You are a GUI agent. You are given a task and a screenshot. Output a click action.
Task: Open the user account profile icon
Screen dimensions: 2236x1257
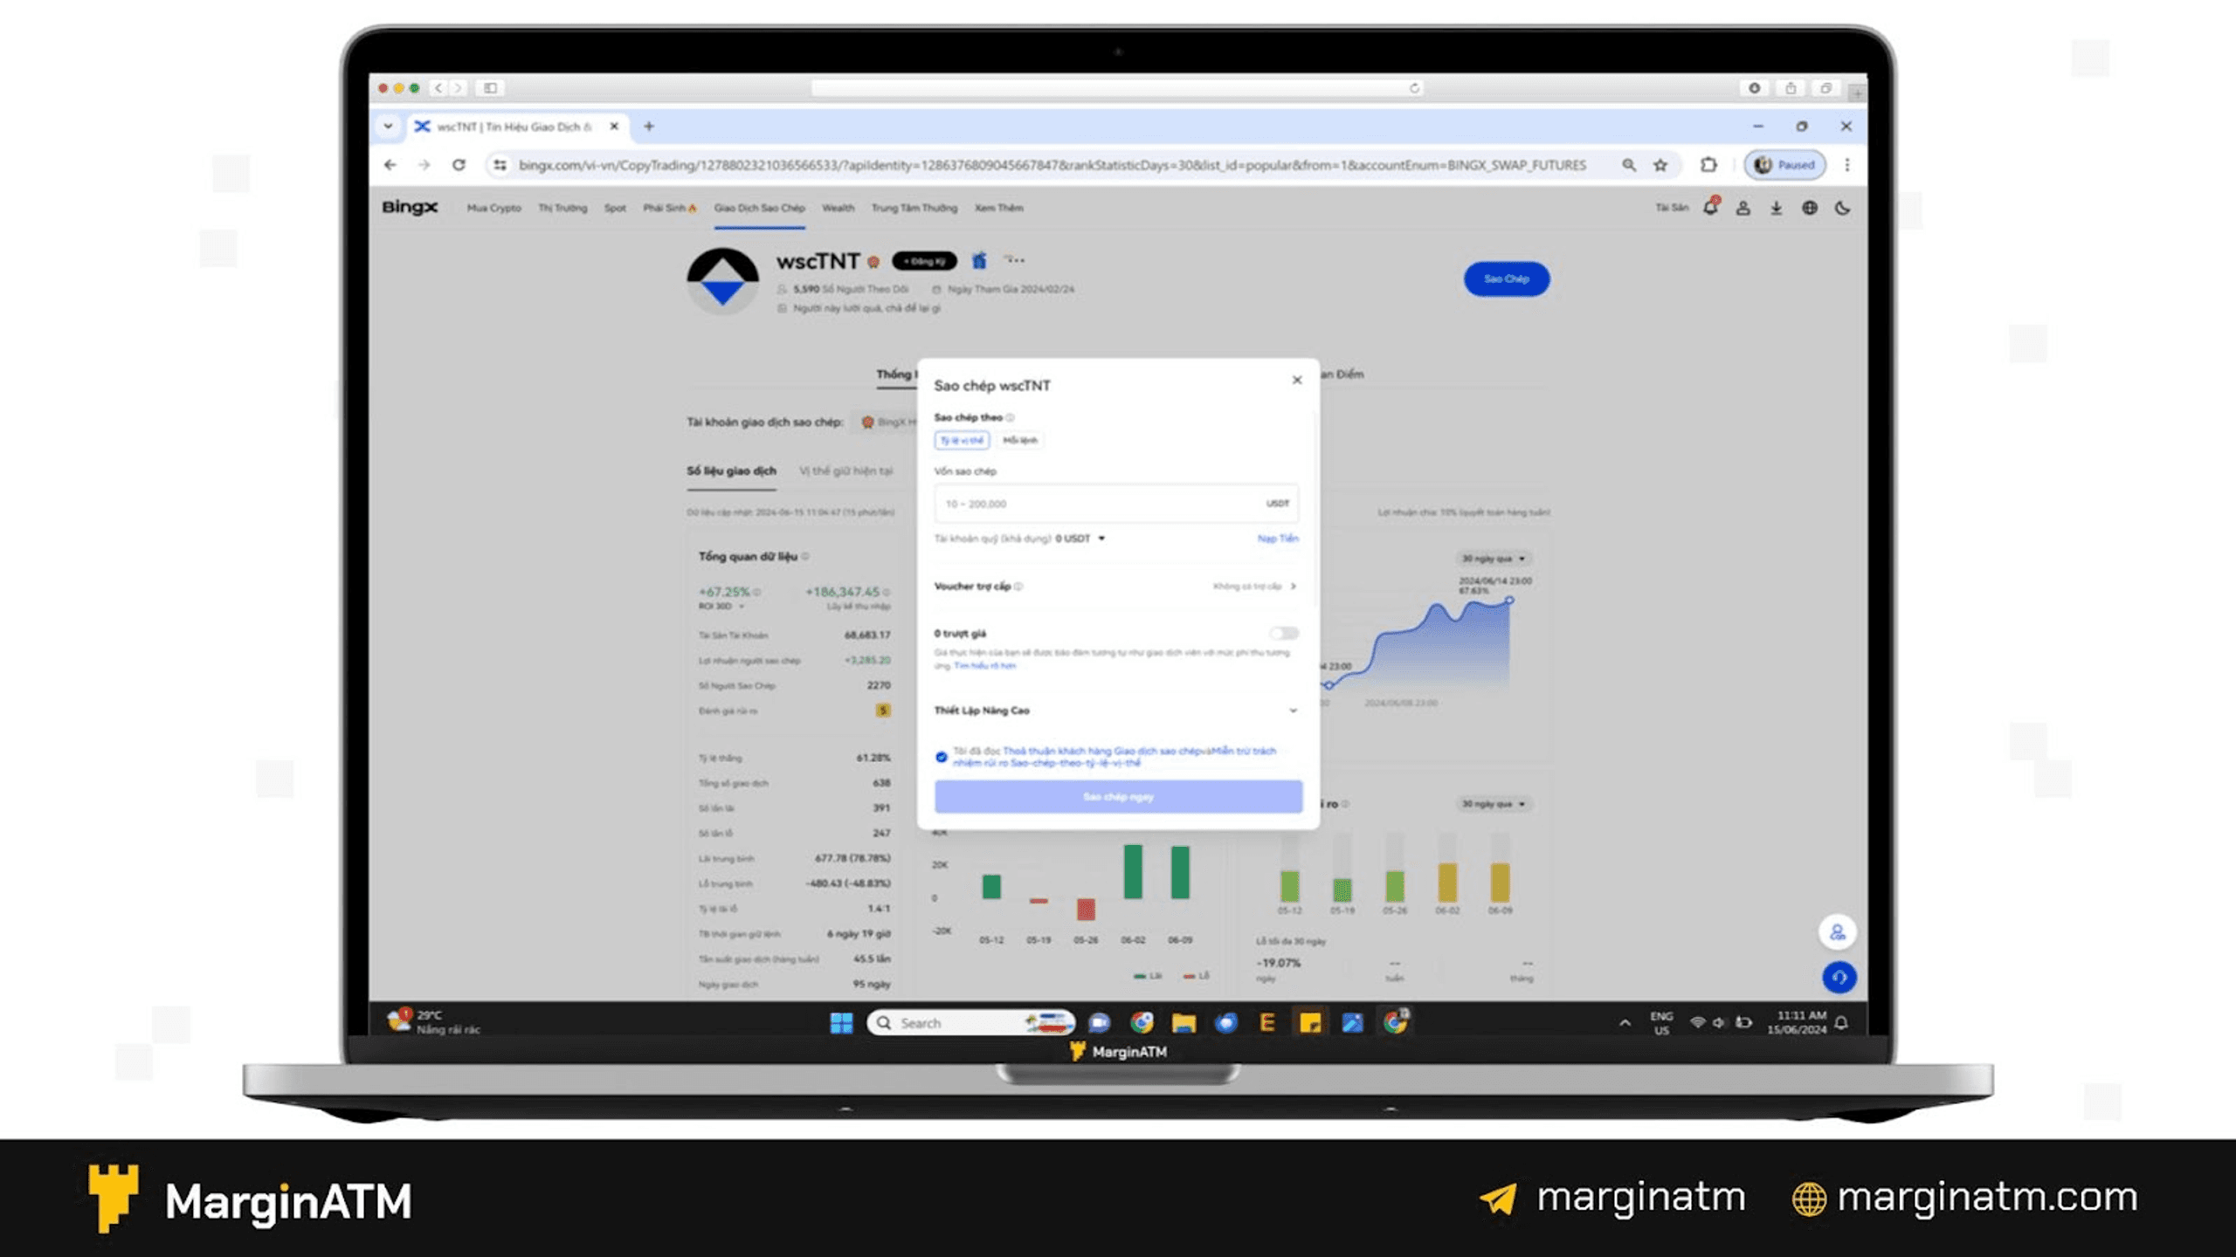point(1743,209)
